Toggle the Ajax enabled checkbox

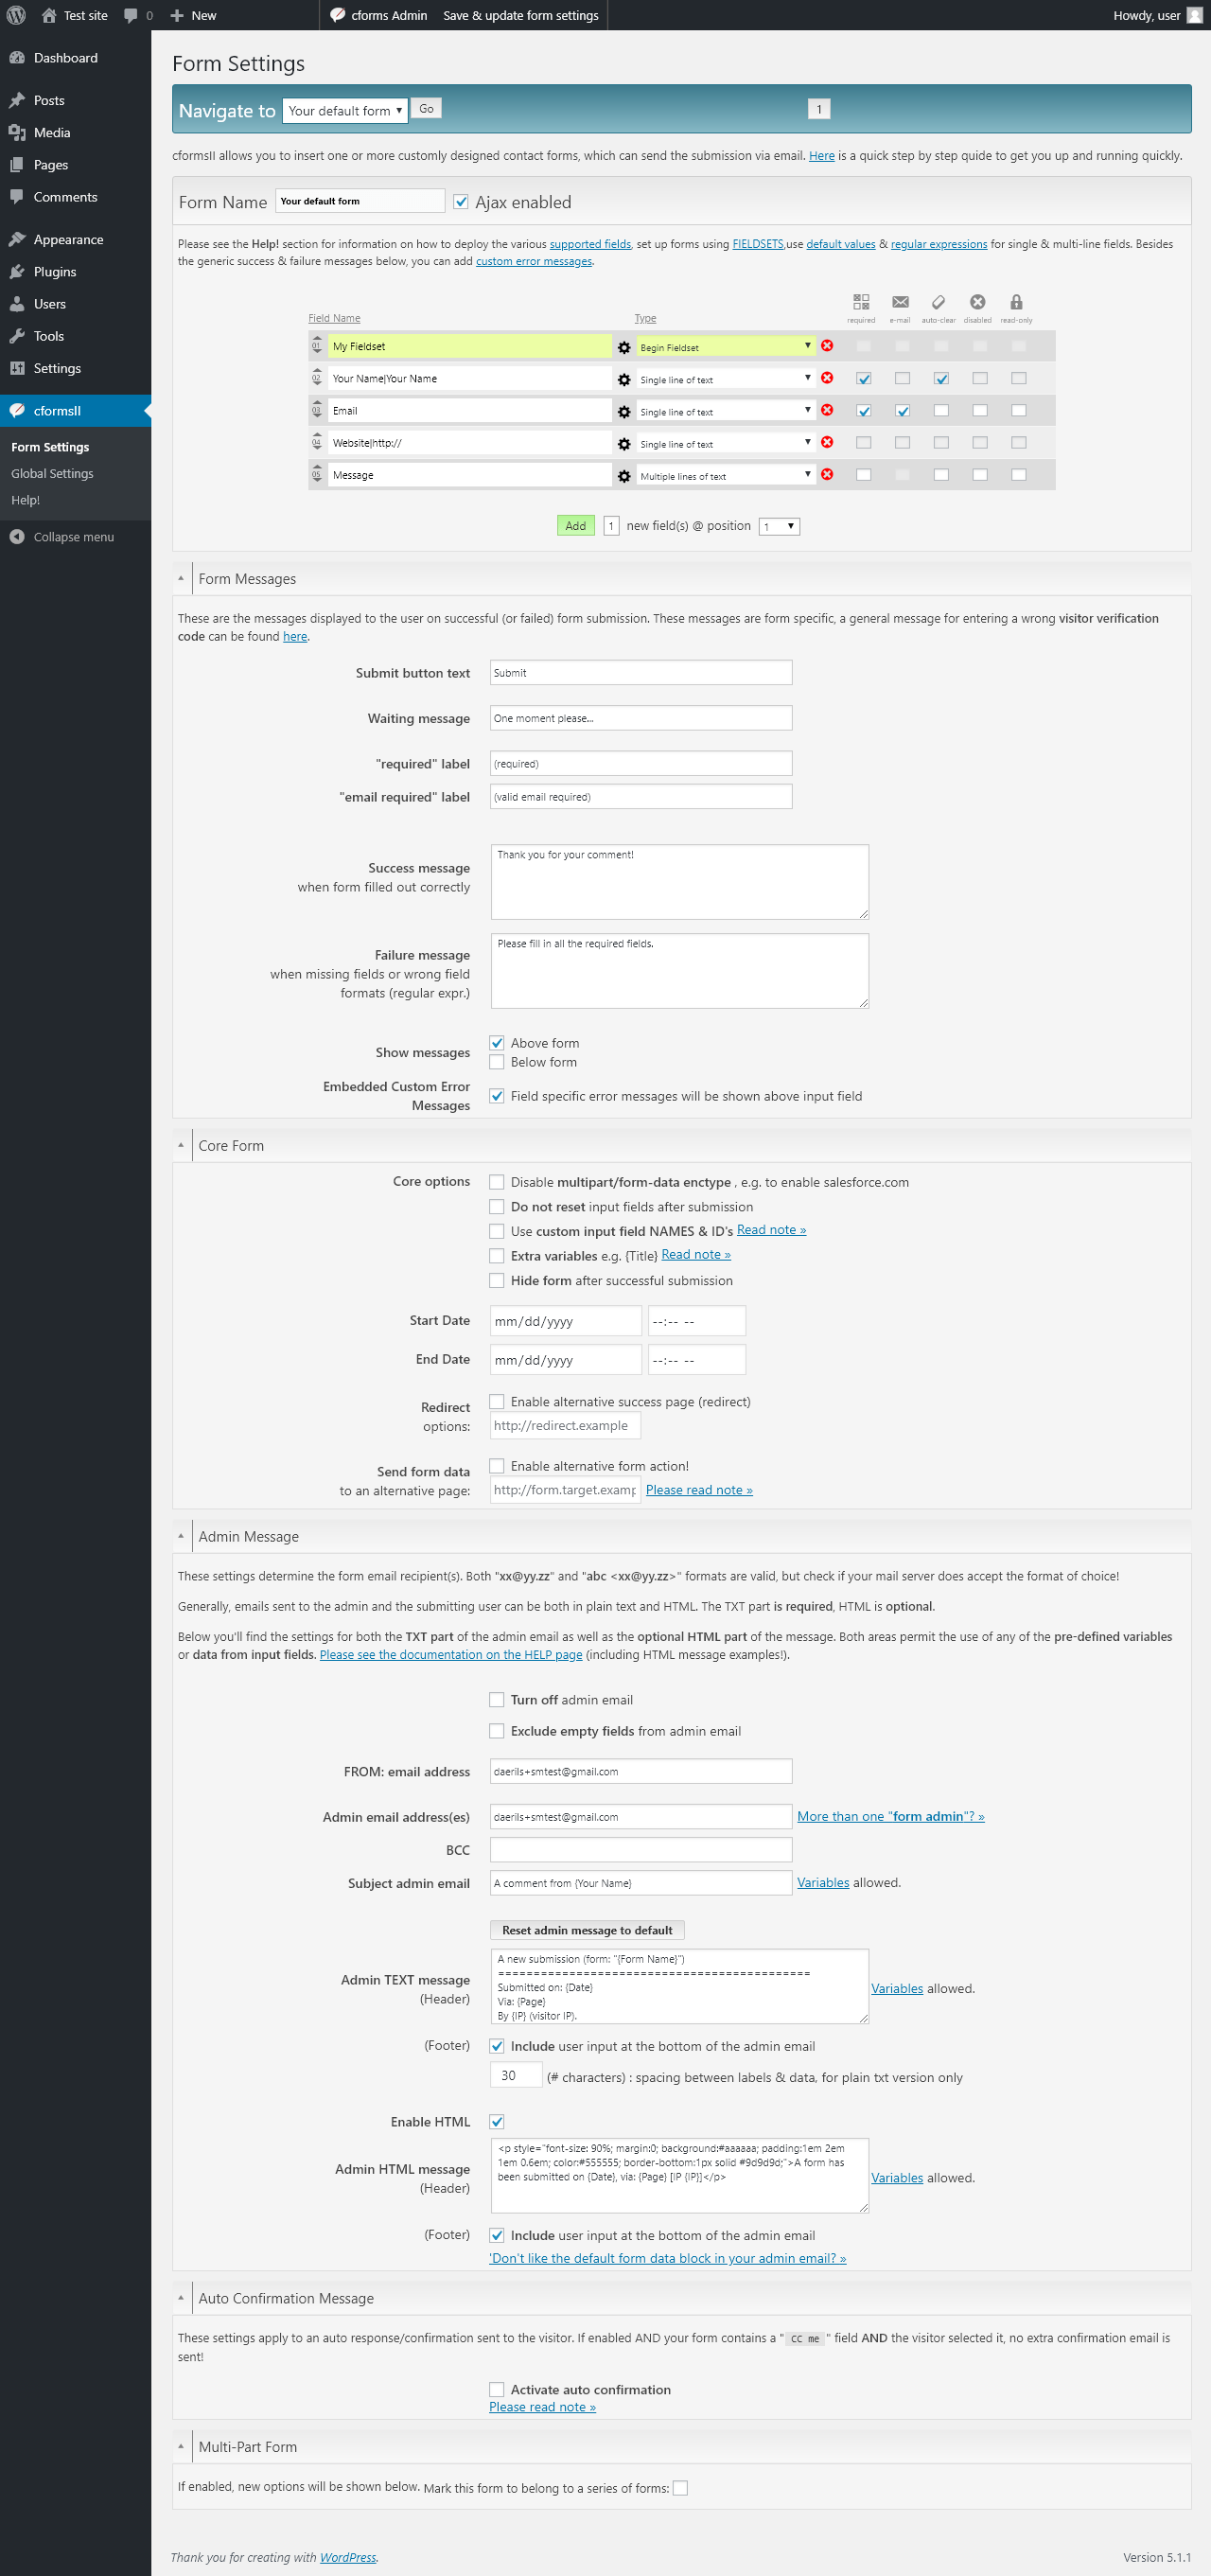[461, 202]
